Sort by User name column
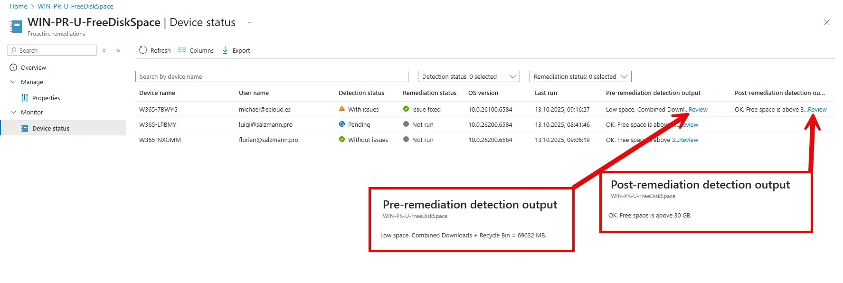This screenshot has height=283, width=843. point(254,93)
